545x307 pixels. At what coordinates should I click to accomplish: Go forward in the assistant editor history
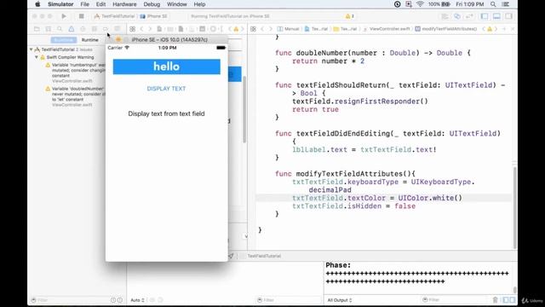click(x=271, y=29)
